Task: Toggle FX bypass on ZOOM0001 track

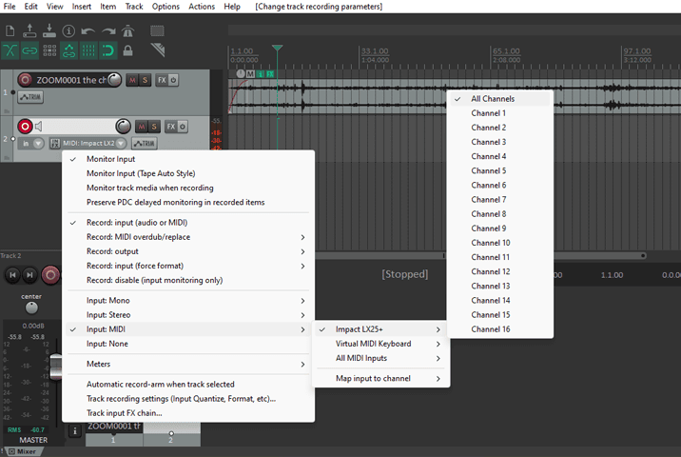Action: pos(173,80)
